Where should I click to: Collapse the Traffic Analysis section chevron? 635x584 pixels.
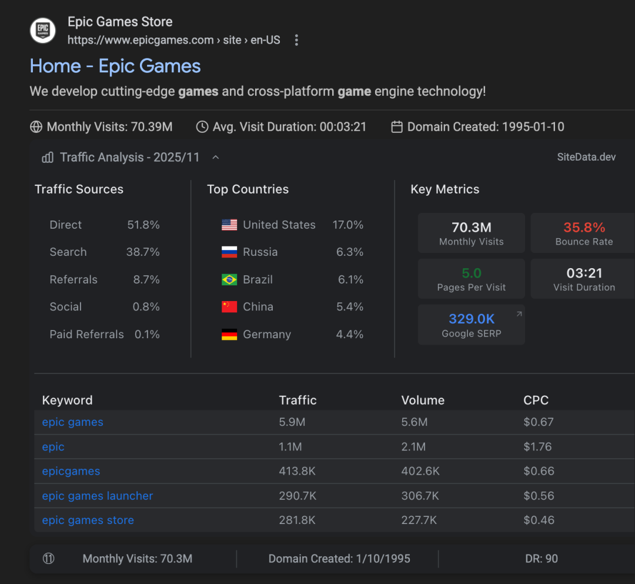click(216, 157)
